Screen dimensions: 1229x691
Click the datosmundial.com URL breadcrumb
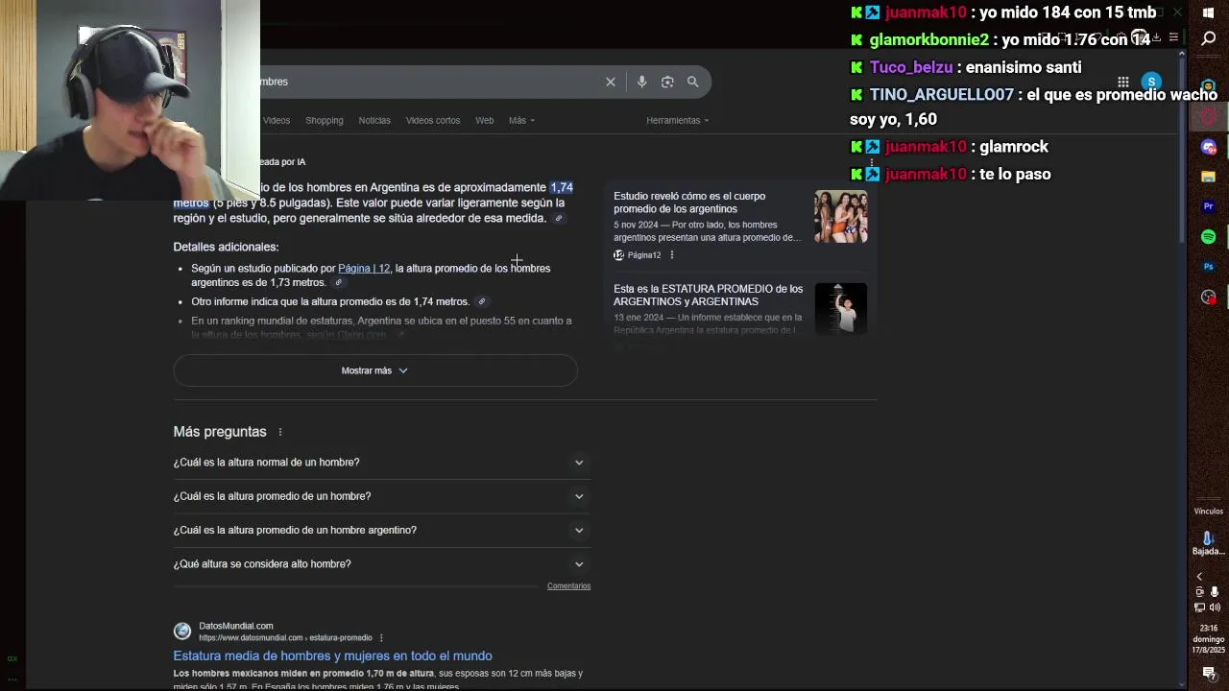tap(285, 638)
